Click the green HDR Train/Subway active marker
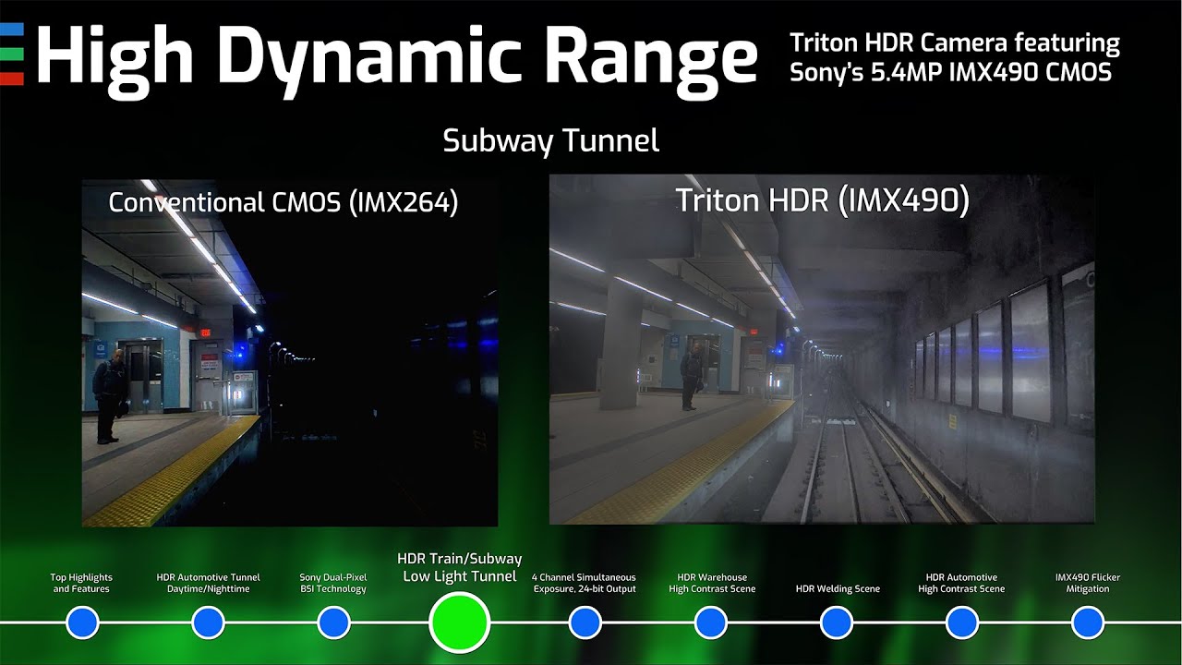This screenshot has width=1182, height=665. click(459, 623)
